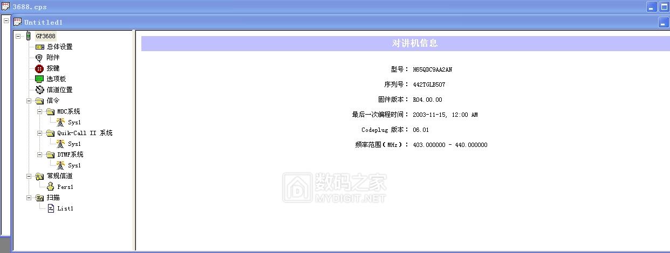Minimize the Untitled1 child window

click(664, 23)
